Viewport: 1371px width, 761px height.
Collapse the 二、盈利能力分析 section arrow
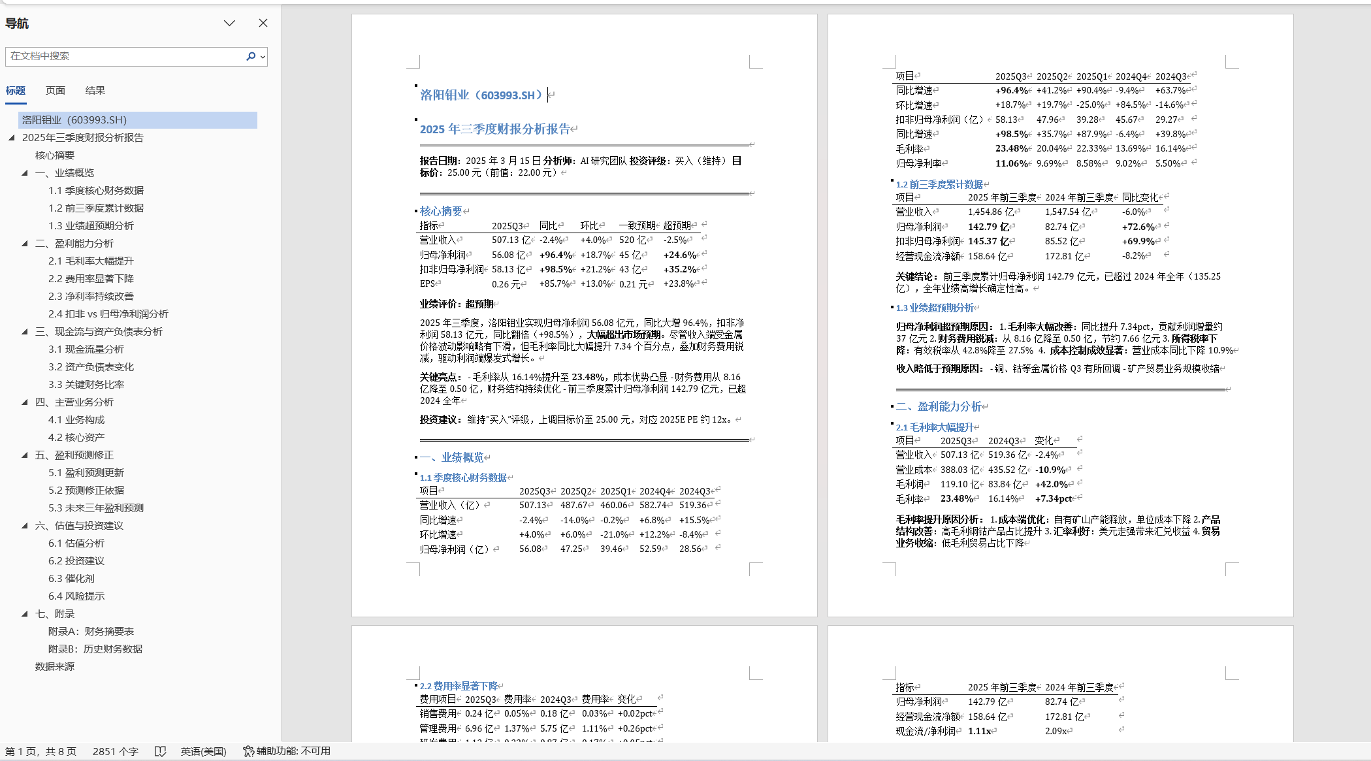pos(24,243)
